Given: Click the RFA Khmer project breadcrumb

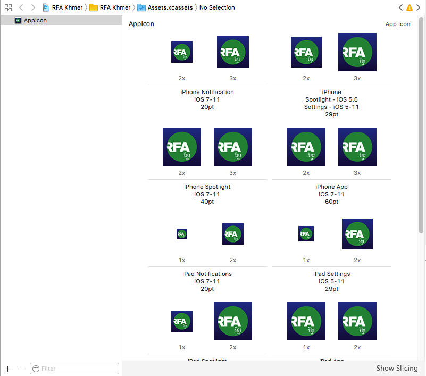Looking at the screenshot, I should (x=63, y=7).
